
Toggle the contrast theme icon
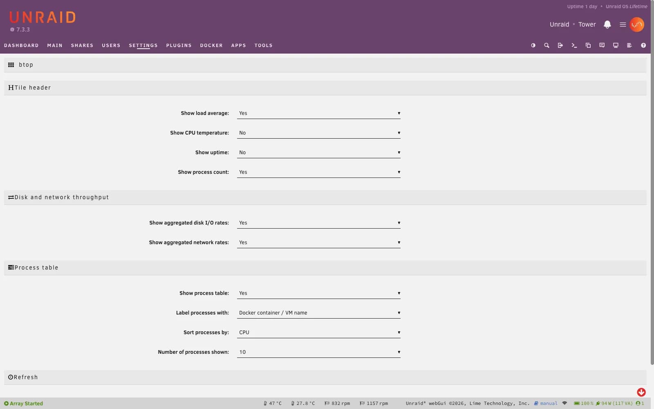pyautogui.click(x=533, y=45)
